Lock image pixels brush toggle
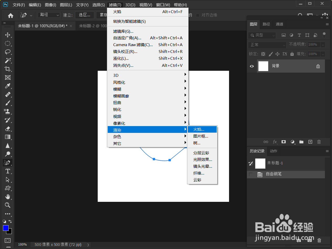The image size is (332, 249). click(271, 54)
